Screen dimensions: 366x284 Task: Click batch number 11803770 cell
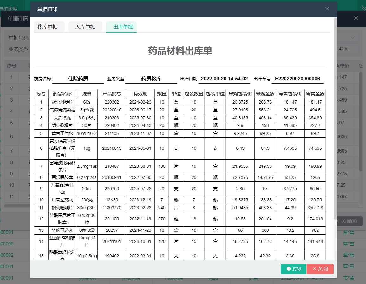[x=112, y=208]
